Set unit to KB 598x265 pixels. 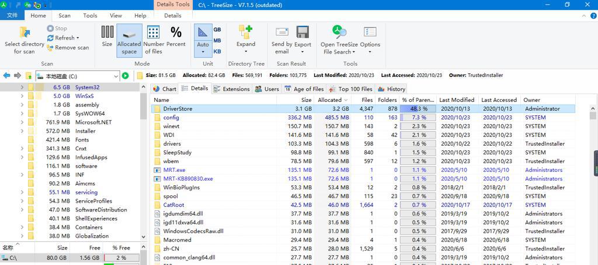point(217,51)
